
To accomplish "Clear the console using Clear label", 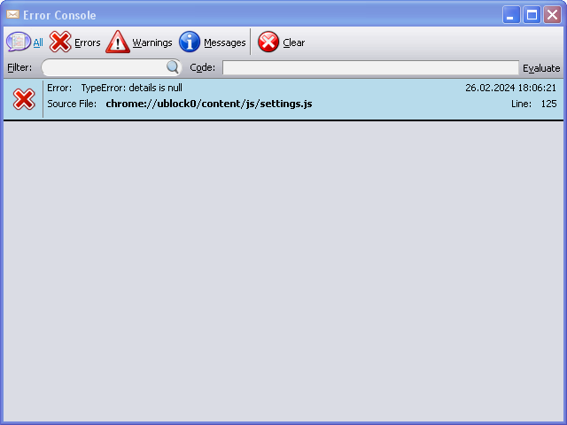I will (294, 42).
